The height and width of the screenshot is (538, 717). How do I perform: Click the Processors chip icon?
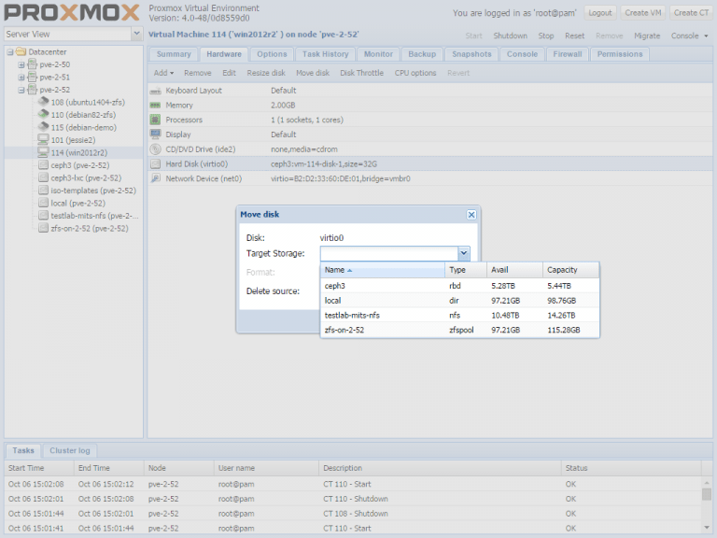pos(156,120)
